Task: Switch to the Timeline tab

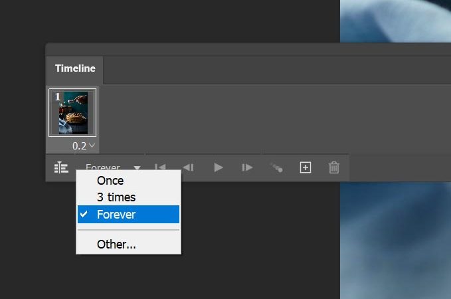Action: [75, 68]
